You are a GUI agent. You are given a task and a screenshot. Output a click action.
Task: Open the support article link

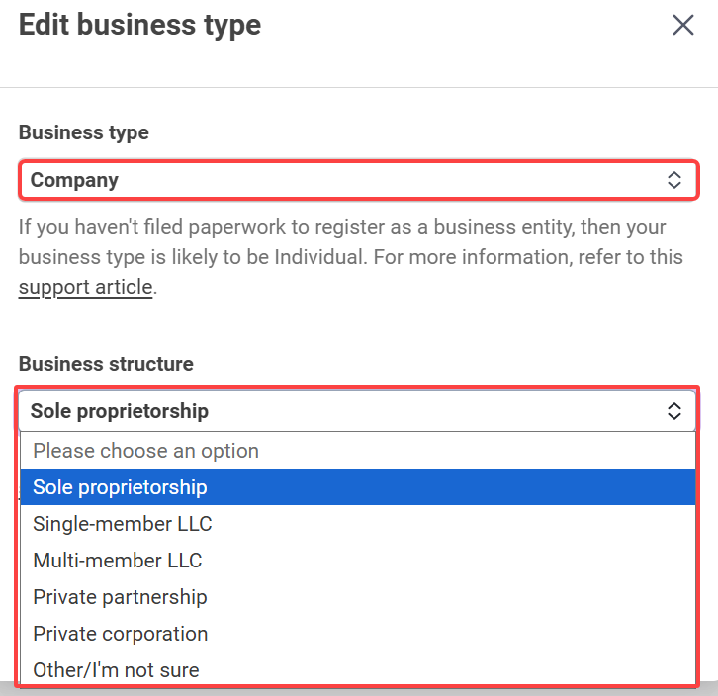click(x=85, y=287)
